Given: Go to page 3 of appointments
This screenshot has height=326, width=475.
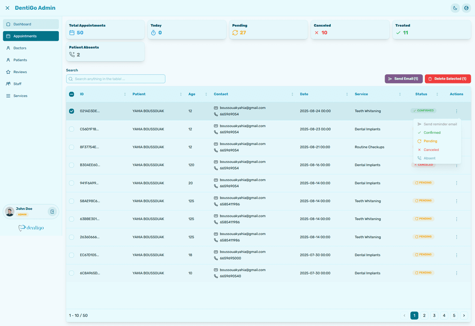Looking at the screenshot, I should coord(434,316).
